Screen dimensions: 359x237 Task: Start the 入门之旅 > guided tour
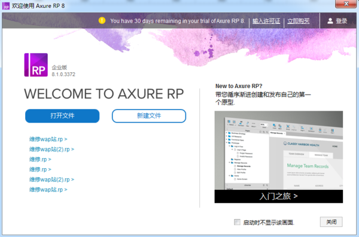click(279, 196)
